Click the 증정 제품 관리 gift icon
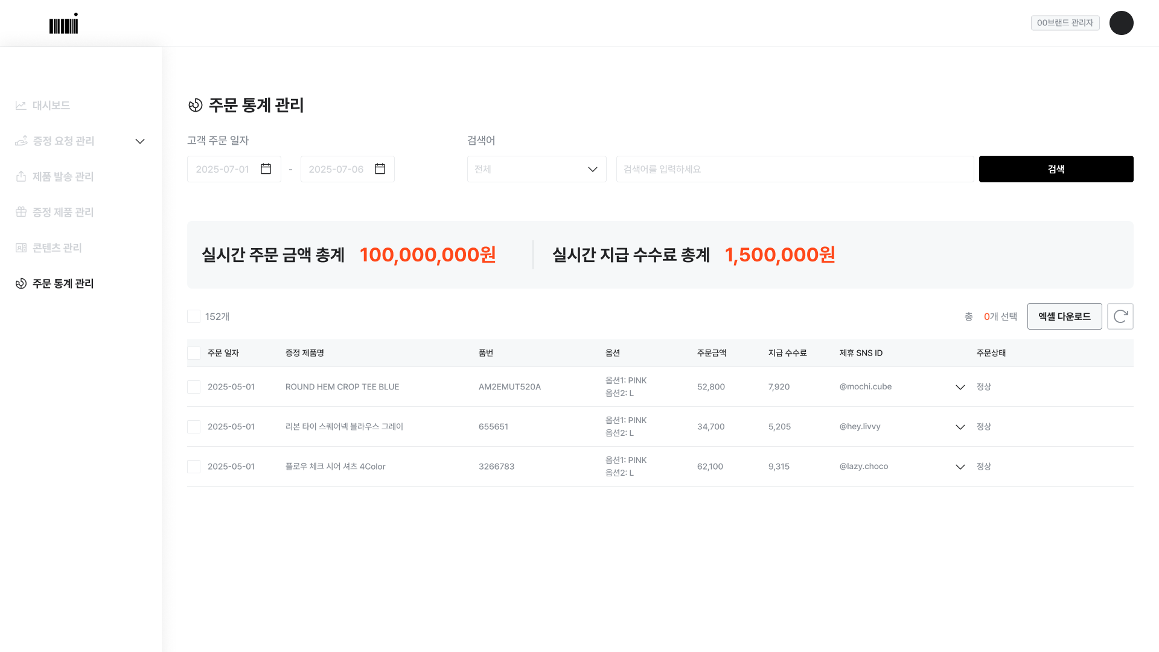The width and height of the screenshot is (1159, 652). pyautogui.click(x=21, y=213)
